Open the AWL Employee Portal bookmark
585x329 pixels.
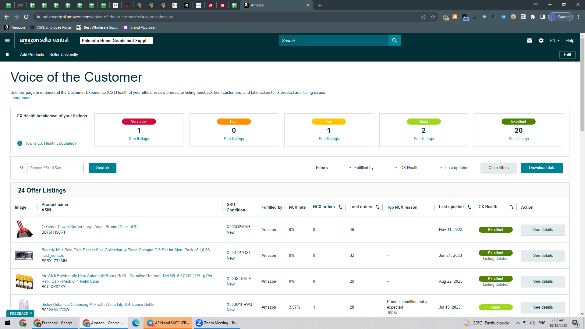51,27
